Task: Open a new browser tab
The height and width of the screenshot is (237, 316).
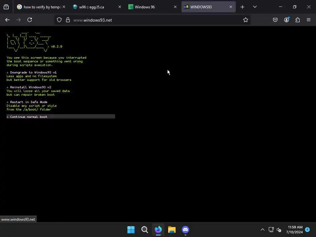Action: (243, 7)
